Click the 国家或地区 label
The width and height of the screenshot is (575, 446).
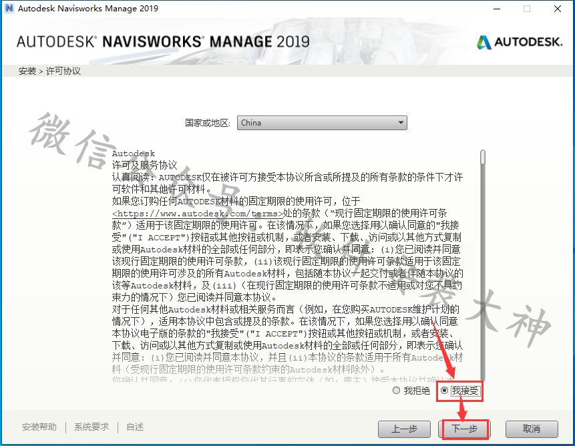point(208,123)
